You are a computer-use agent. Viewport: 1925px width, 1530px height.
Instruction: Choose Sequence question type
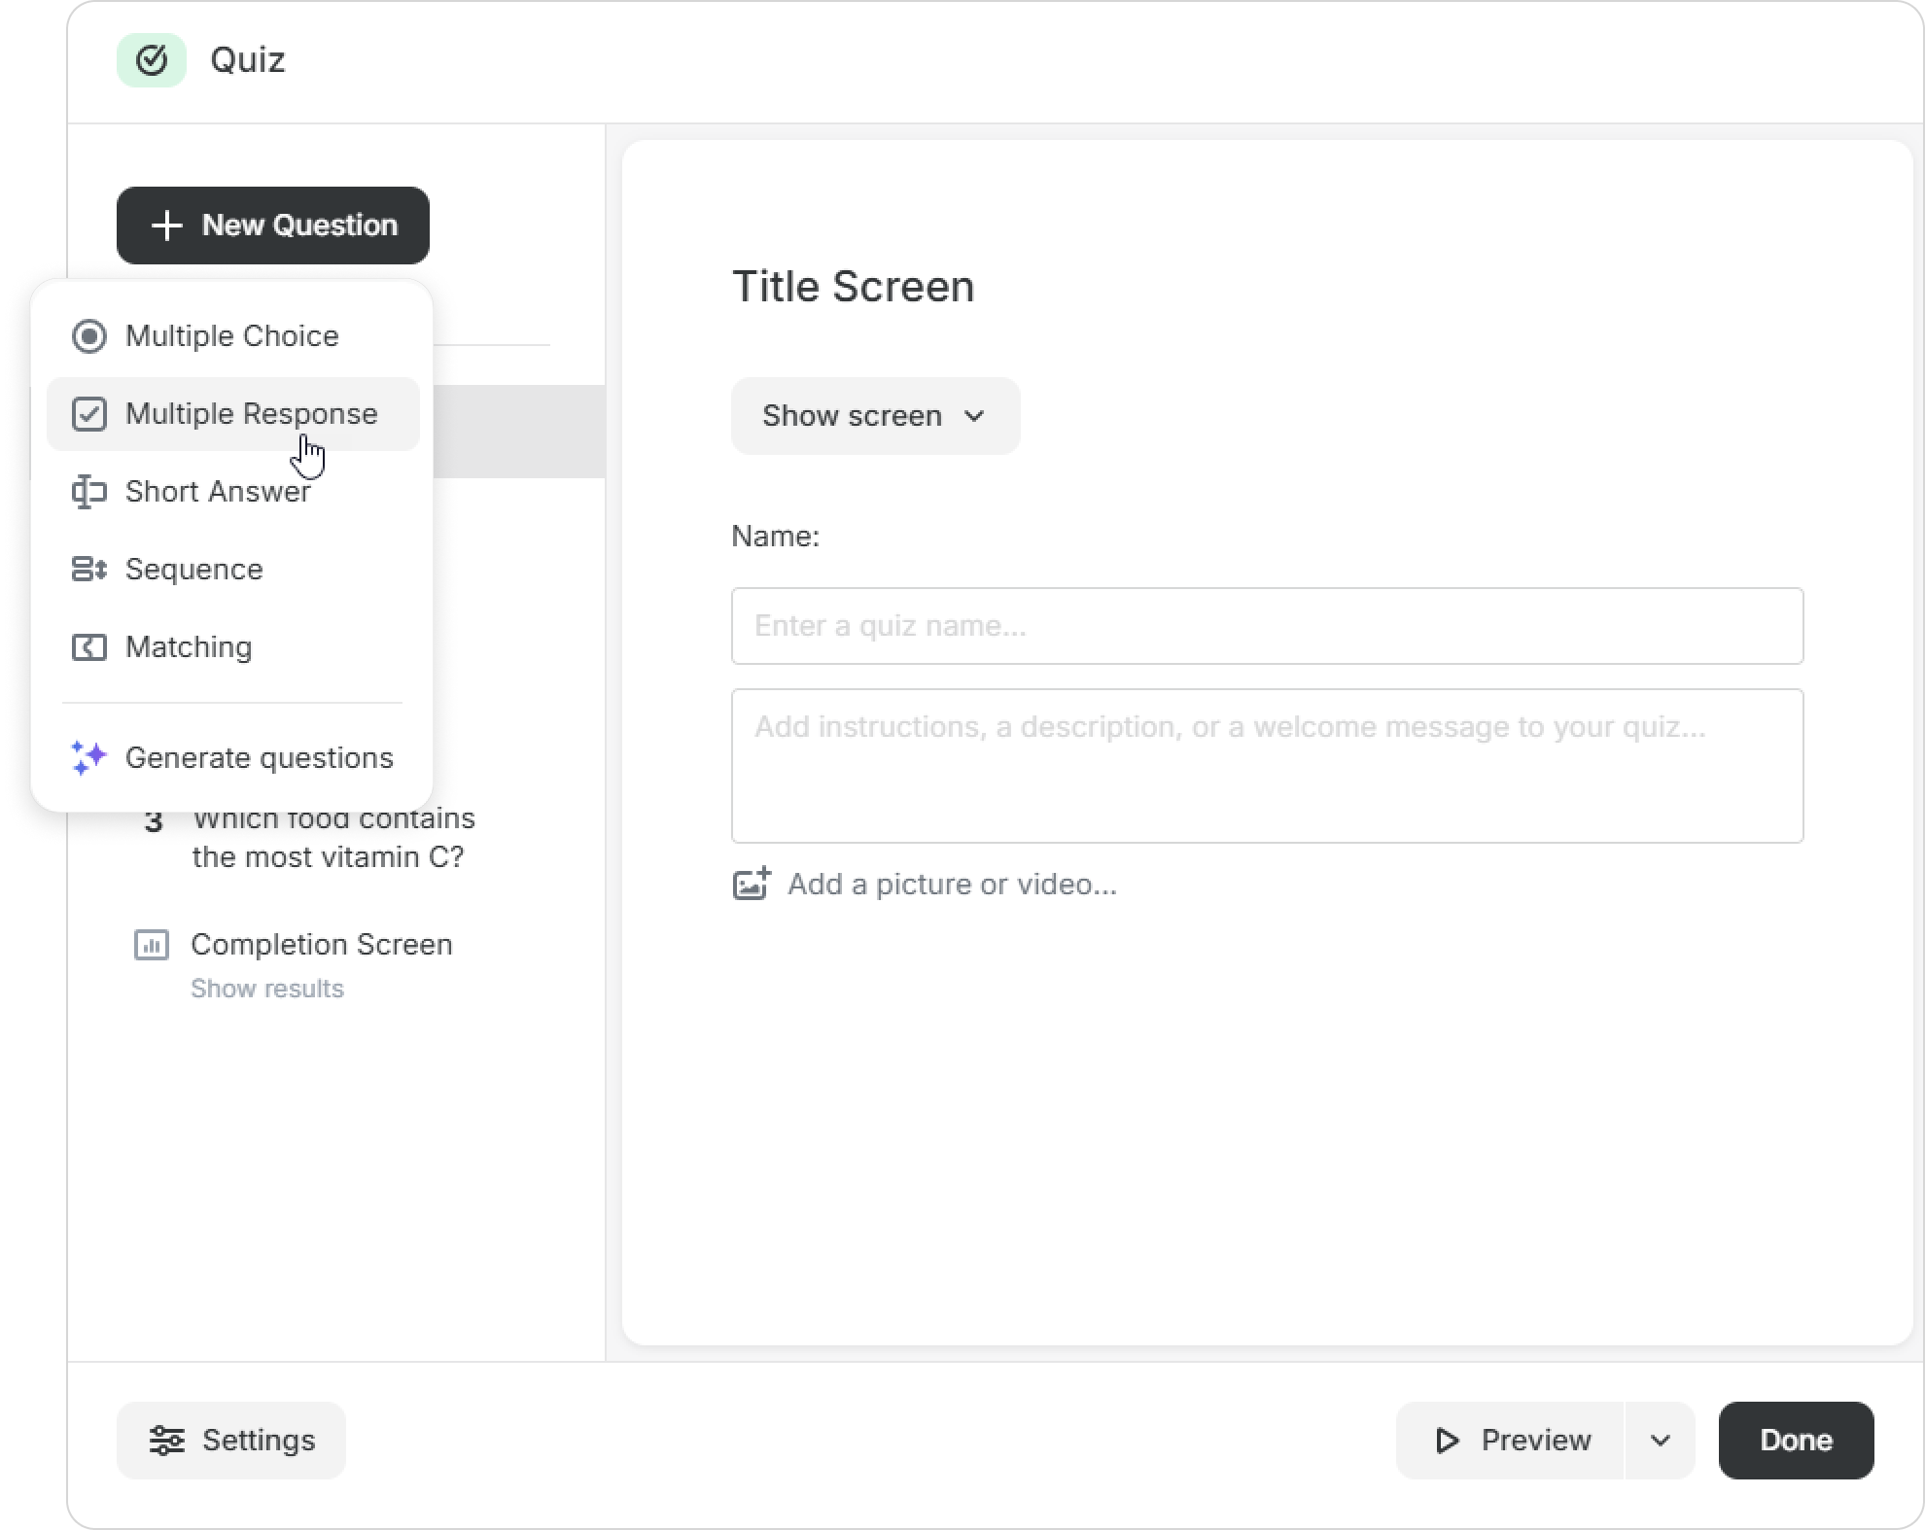coord(233,570)
